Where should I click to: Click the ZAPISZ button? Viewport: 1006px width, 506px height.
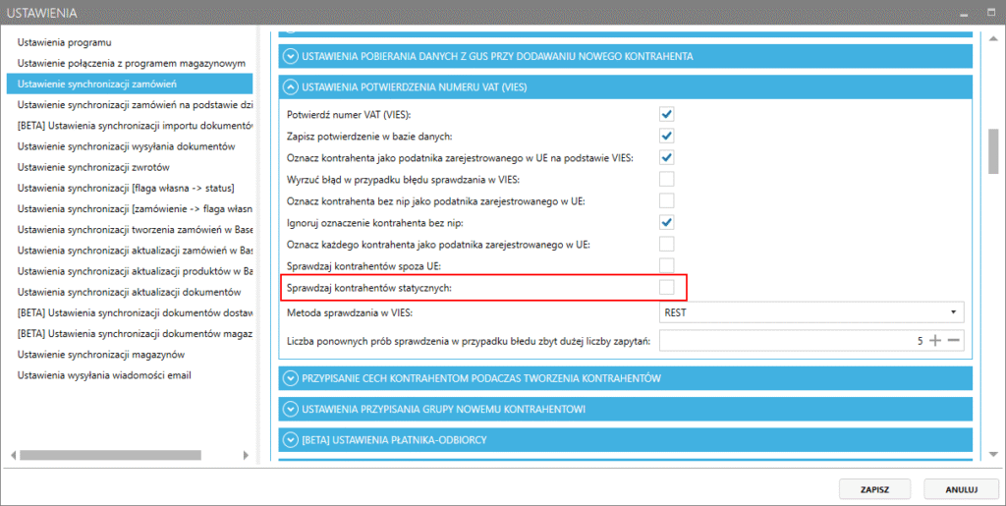[875, 488]
